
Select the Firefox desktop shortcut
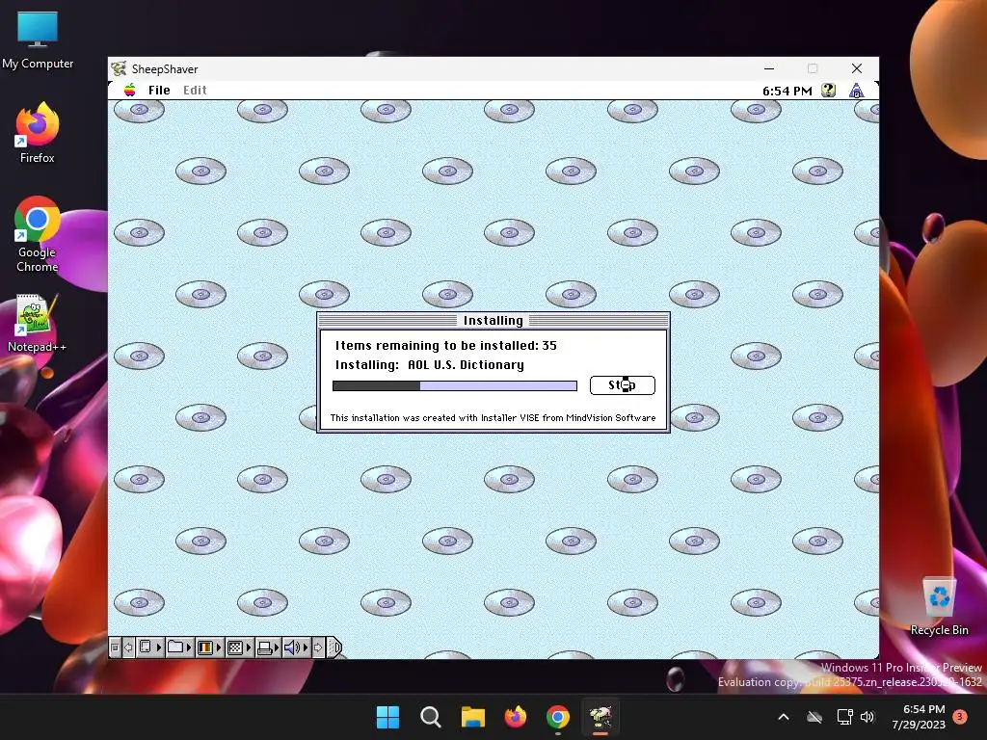point(38,133)
